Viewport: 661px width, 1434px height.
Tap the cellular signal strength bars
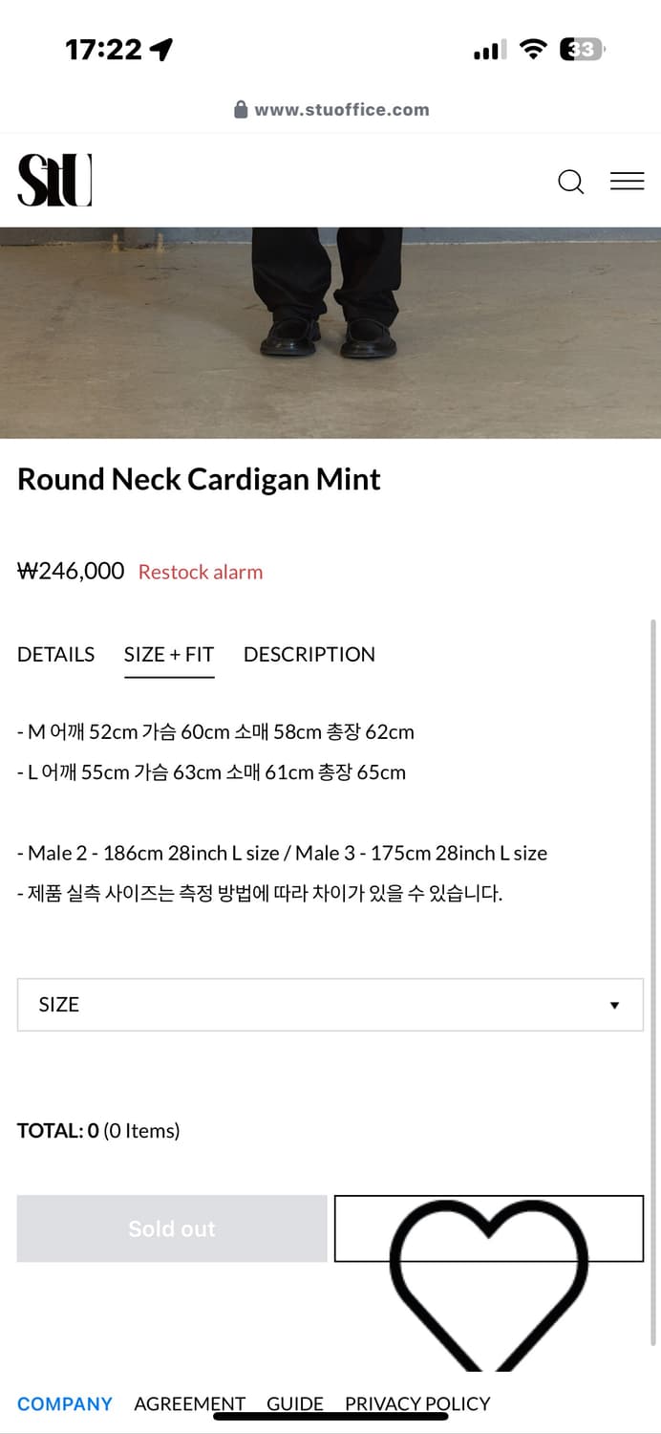click(488, 48)
